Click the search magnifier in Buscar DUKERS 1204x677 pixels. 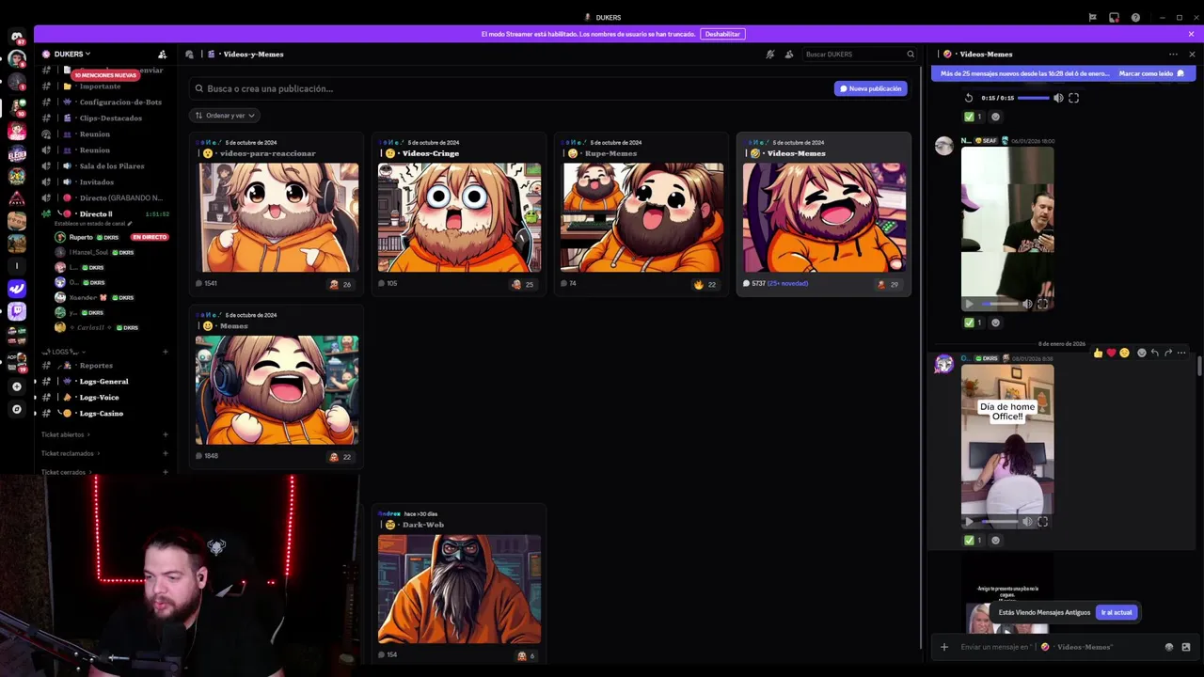click(x=911, y=55)
